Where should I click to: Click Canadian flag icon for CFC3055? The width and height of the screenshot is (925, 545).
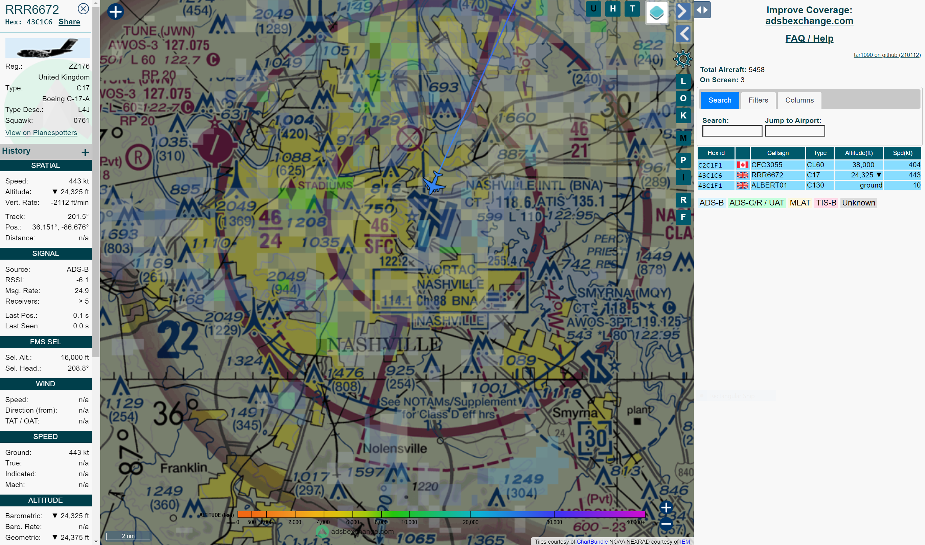(x=743, y=165)
